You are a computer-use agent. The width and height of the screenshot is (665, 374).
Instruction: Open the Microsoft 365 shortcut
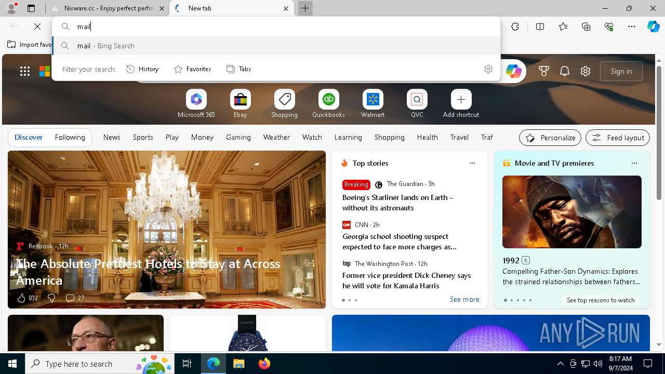(196, 104)
